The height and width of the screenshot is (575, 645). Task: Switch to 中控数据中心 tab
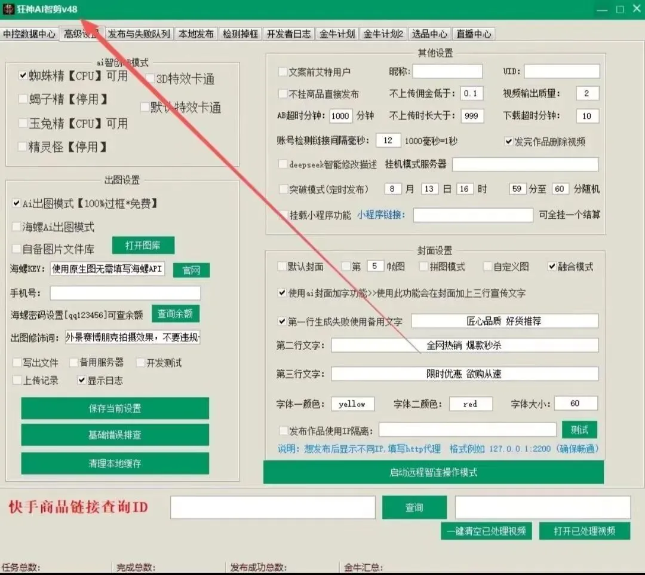29,34
